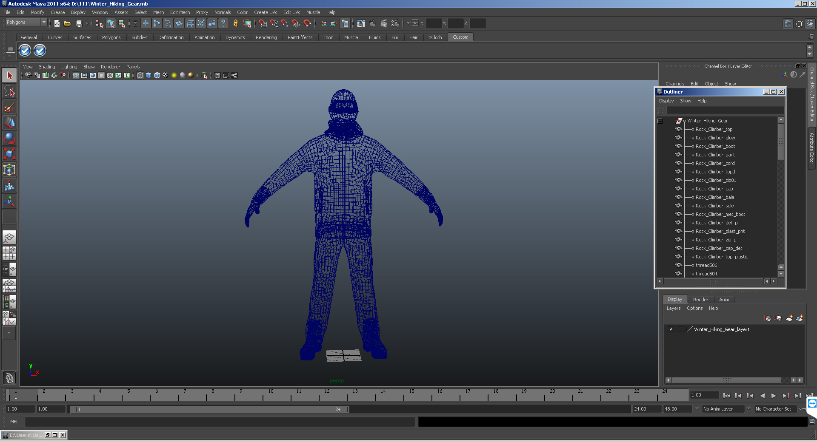Screen dimensions: 817x442
Task: Snap to curves magnet icon
Action: pos(274,23)
